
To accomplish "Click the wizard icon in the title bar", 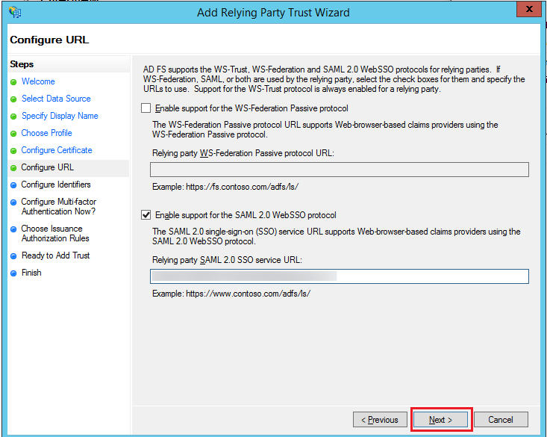I will pyautogui.click(x=15, y=12).
